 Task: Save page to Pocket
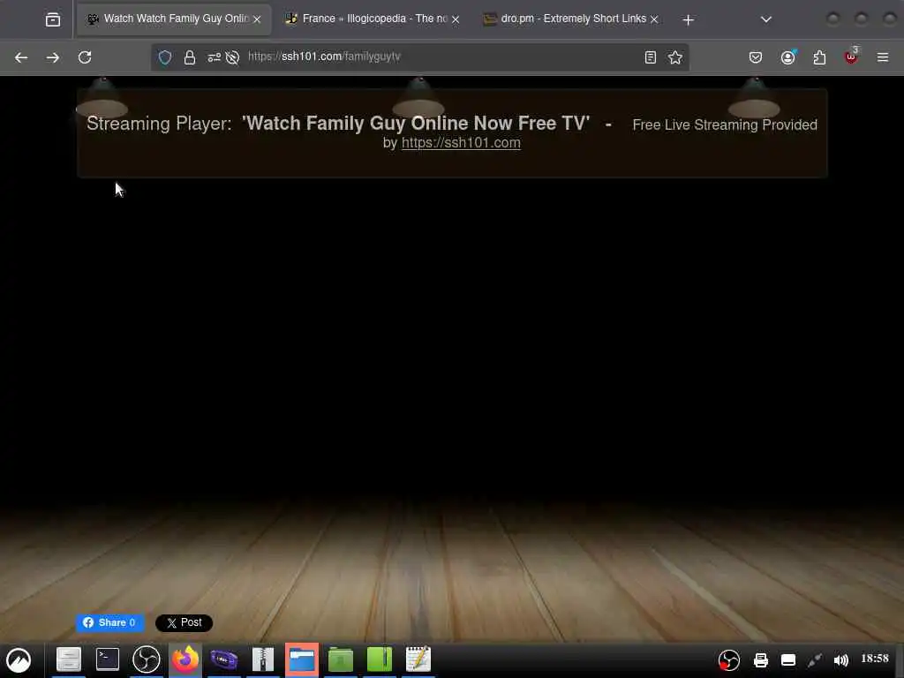coord(756,57)
